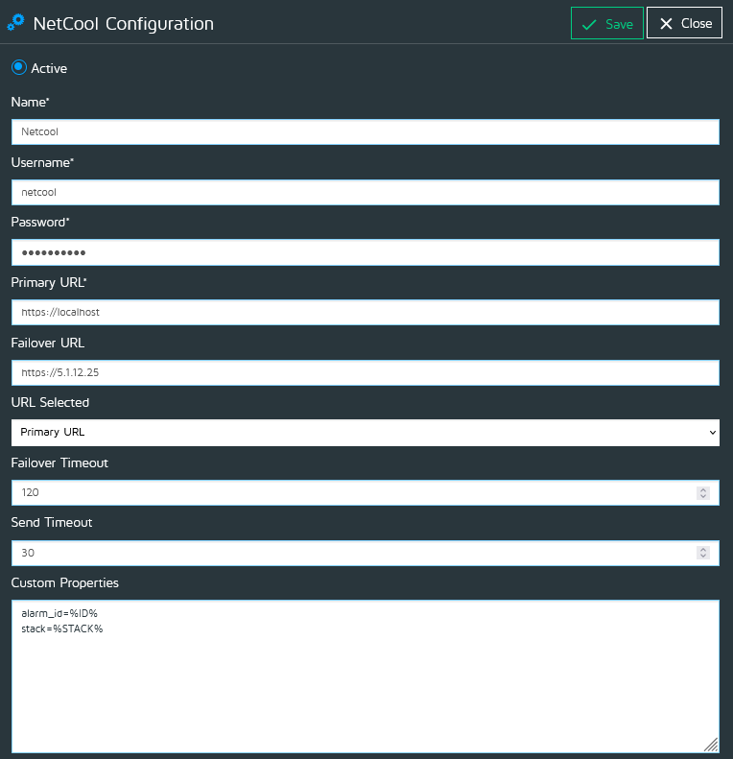The image size is (733, 759).
Task: Click the Save checkmark icon
Action: tap(589, 24)
